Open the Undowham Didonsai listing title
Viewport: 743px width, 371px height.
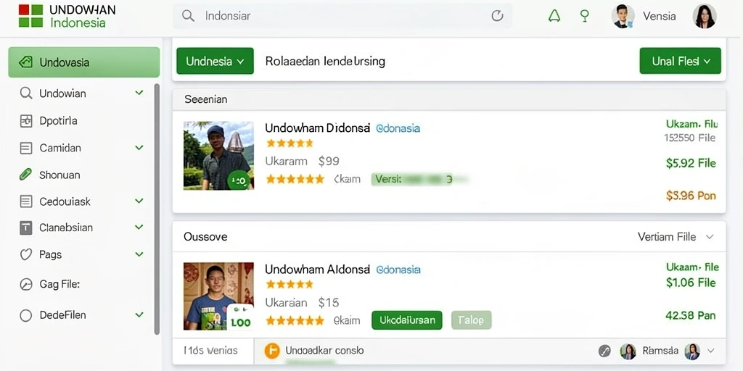pos(317,128)
